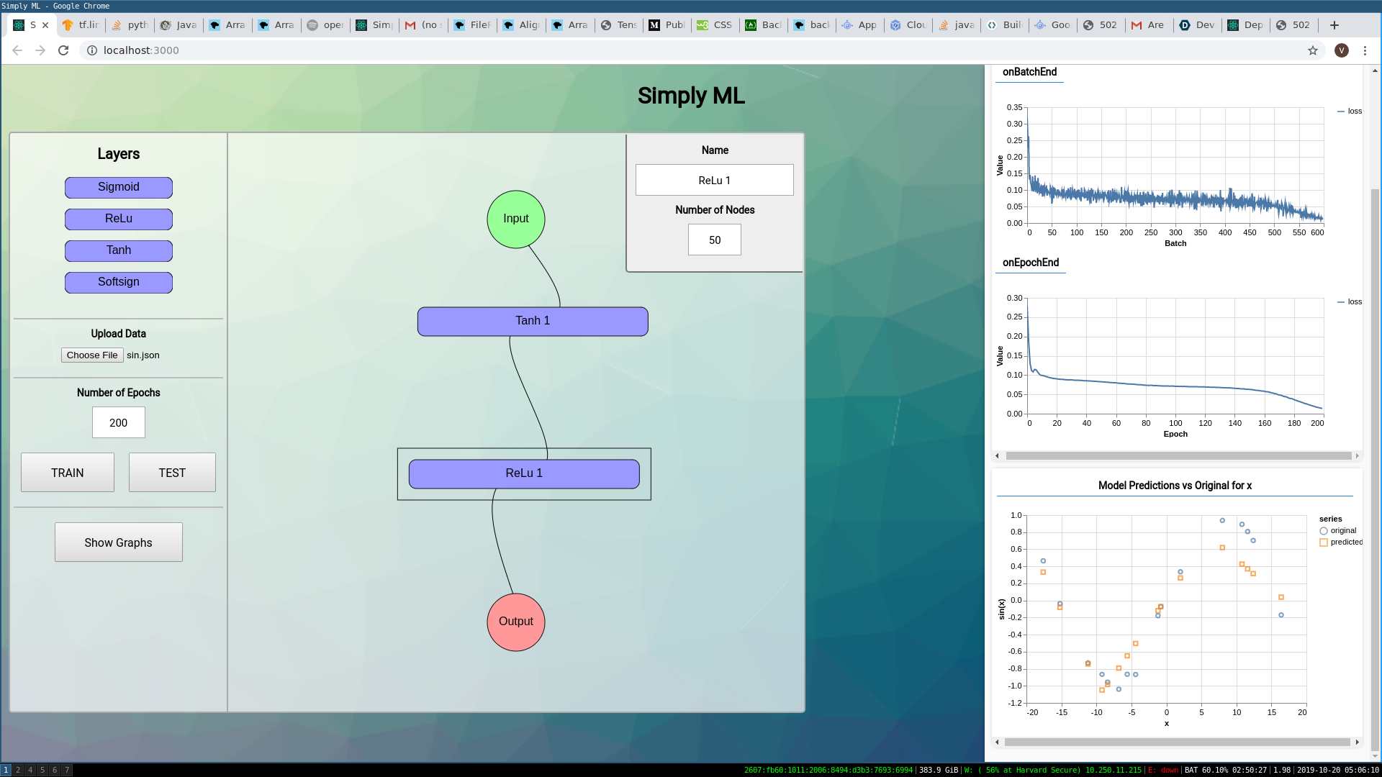Add a Softsign layer

[119, 282]
